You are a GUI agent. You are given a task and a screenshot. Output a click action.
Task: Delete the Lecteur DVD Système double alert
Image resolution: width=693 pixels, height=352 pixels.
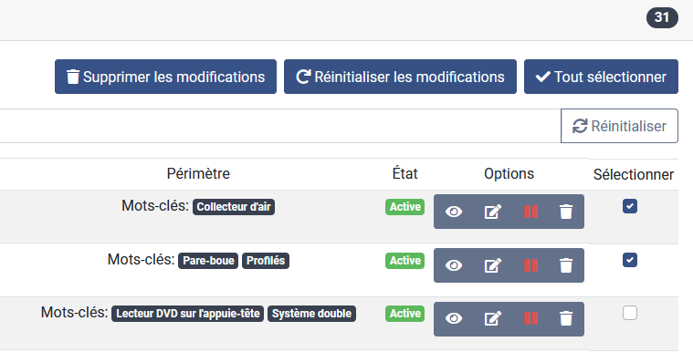point(566,318)
